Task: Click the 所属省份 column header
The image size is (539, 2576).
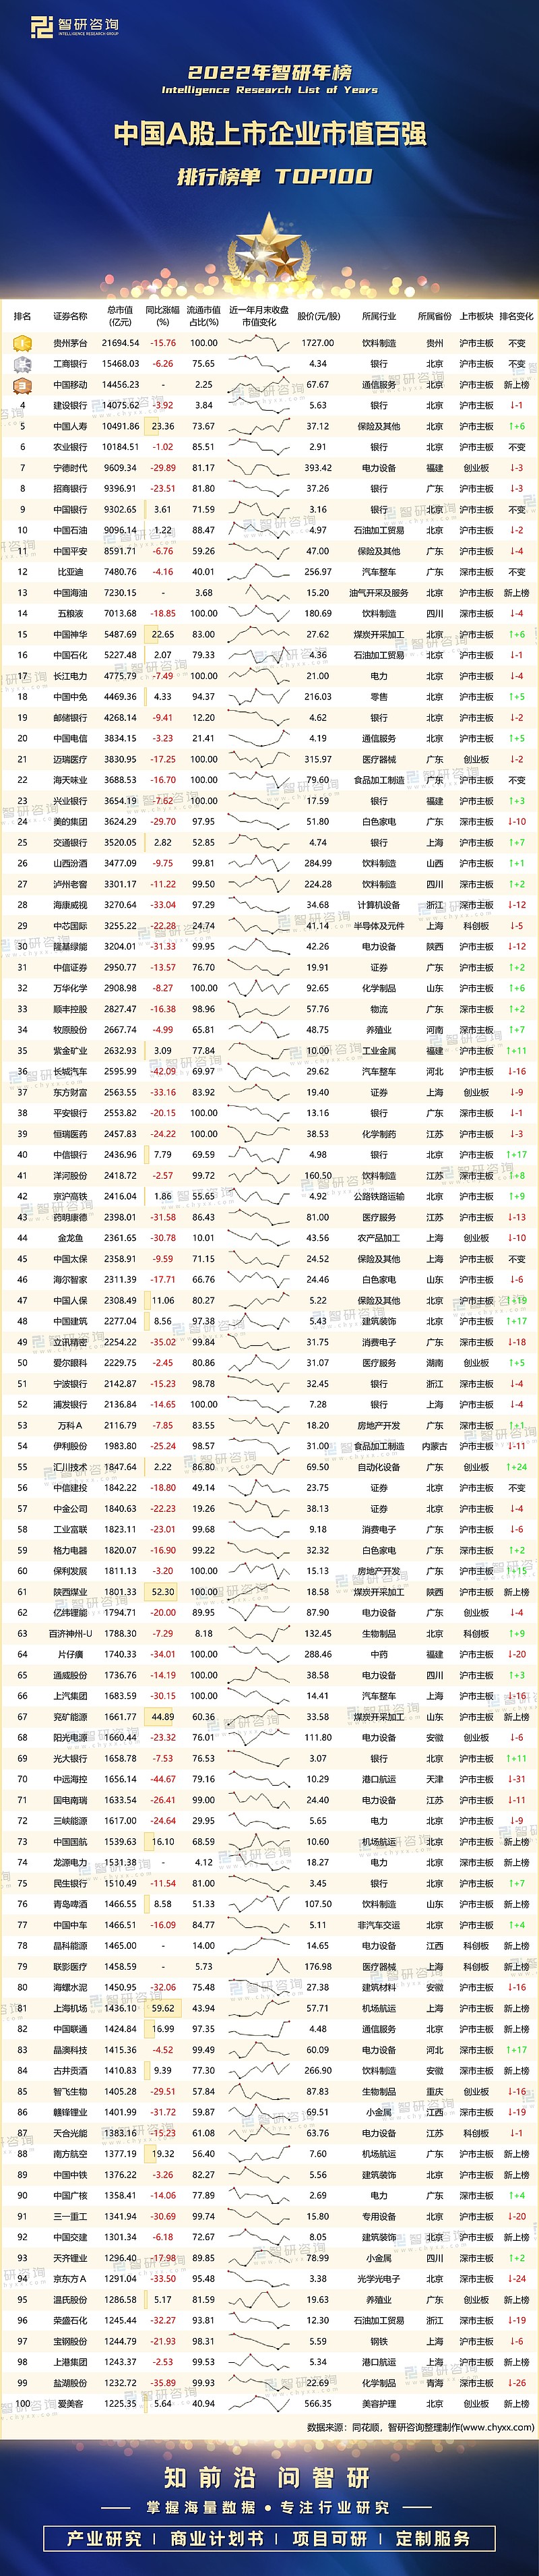Action: [435, 316]
